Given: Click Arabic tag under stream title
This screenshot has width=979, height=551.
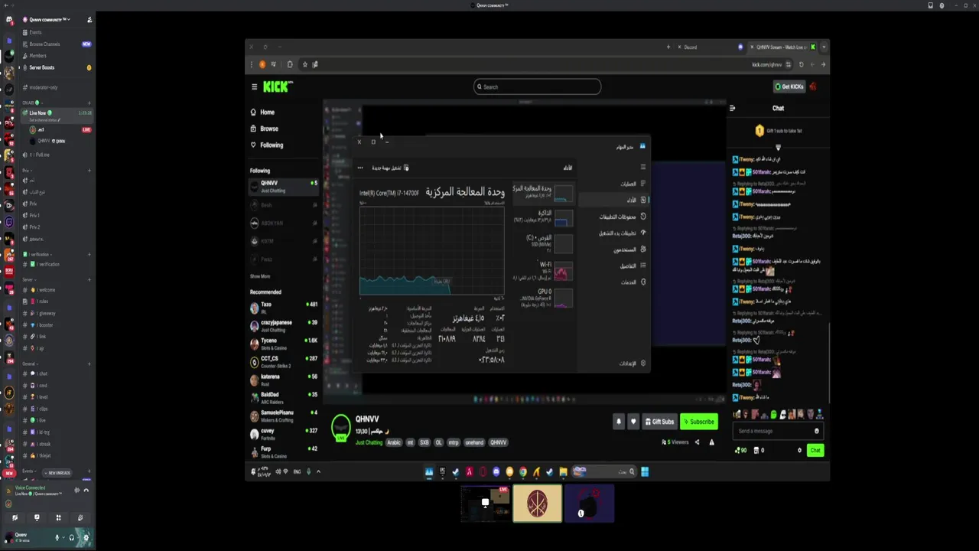Looking at the screenshot, I should (x=394, y=442).
